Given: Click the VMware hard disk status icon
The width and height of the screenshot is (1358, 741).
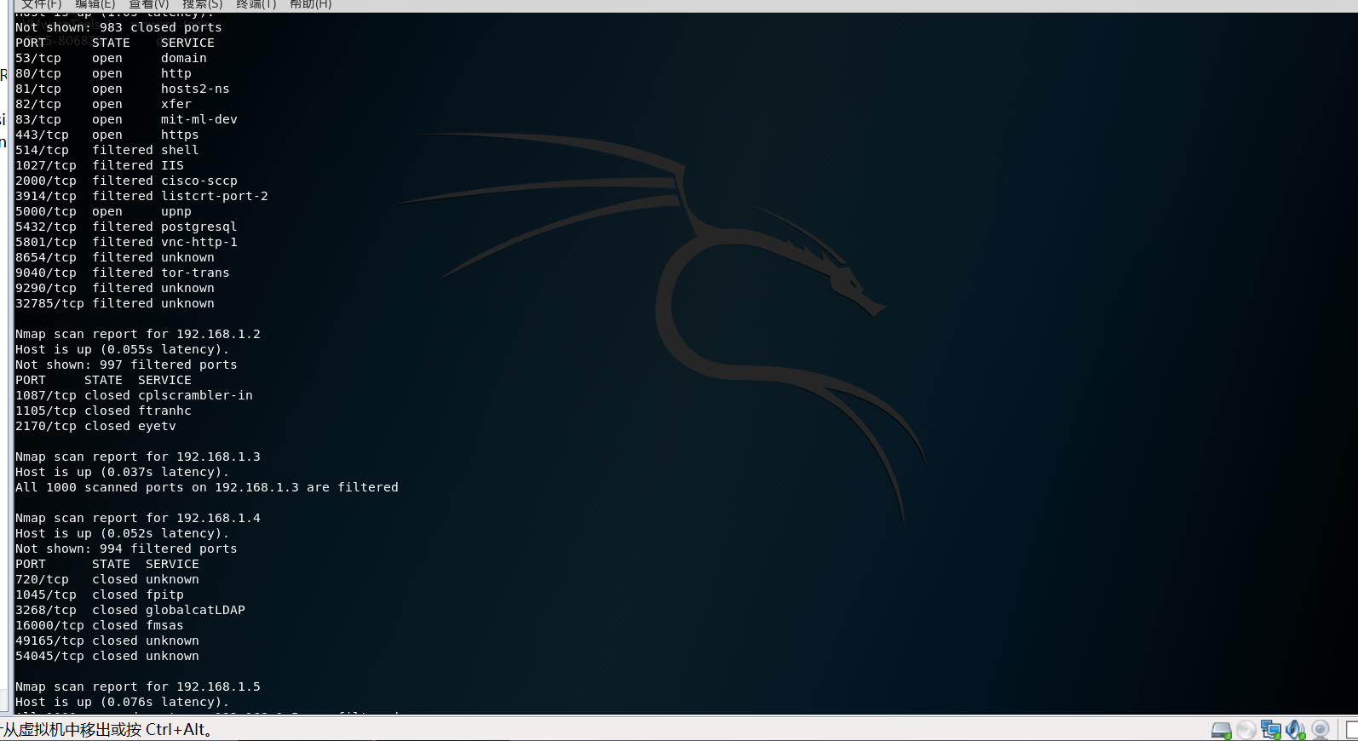Looking at the screenshot, I should tap(1222, 730).
